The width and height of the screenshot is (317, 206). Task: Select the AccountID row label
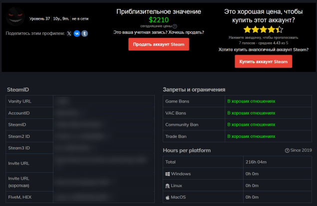click(19, 113)
